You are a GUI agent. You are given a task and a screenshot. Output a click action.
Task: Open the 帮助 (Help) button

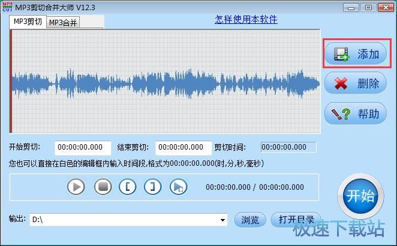point(356,113)
